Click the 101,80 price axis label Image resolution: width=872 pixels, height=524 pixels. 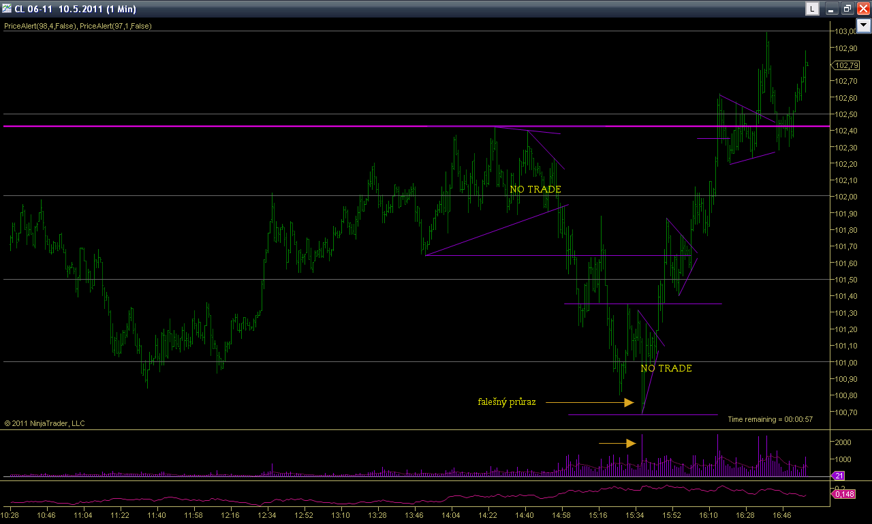tap(846, 230)
